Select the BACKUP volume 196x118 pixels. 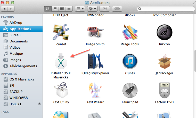pyautogui.click(x=21, y=92)
